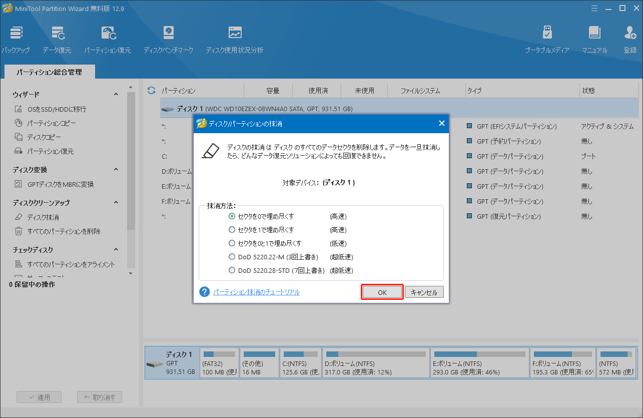This screenshot has width=643, height=418.
Task: Click help question mark icon in dialog
Action: (x=204, y=292)
